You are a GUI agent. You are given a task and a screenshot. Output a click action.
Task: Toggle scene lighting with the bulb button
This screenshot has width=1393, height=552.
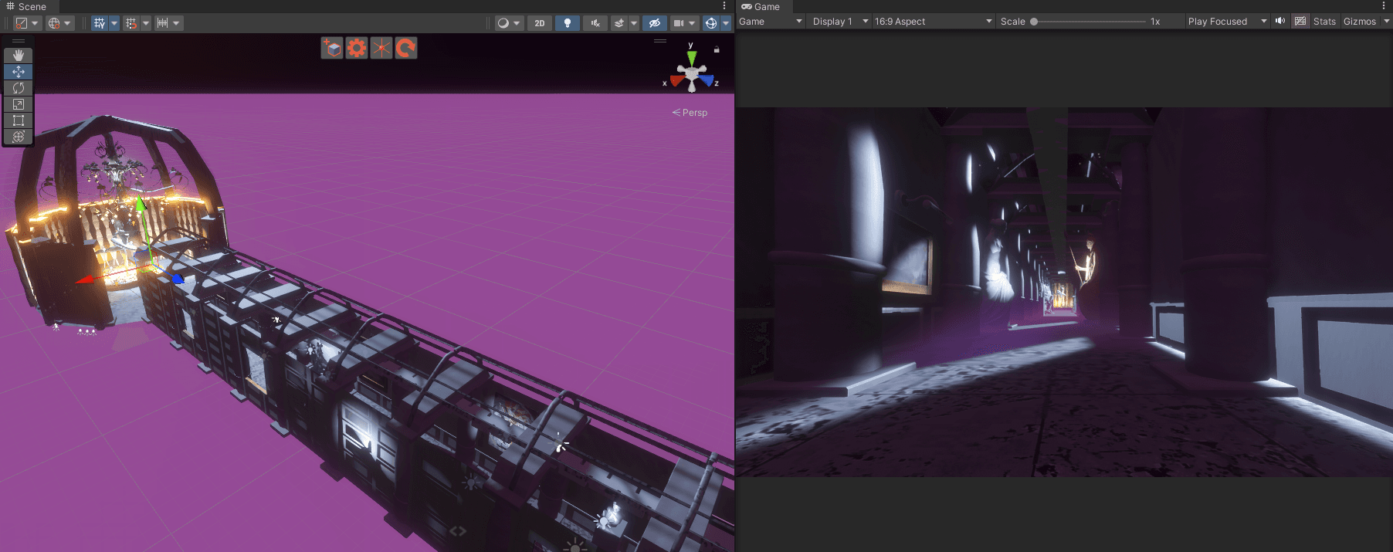pos(568,23)
